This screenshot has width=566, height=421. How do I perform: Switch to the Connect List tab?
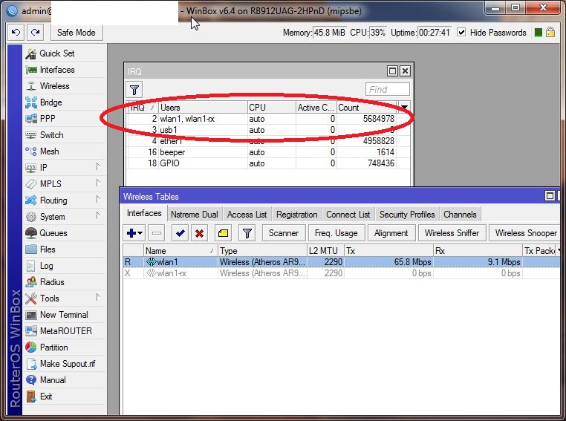[x=348, y=215]
